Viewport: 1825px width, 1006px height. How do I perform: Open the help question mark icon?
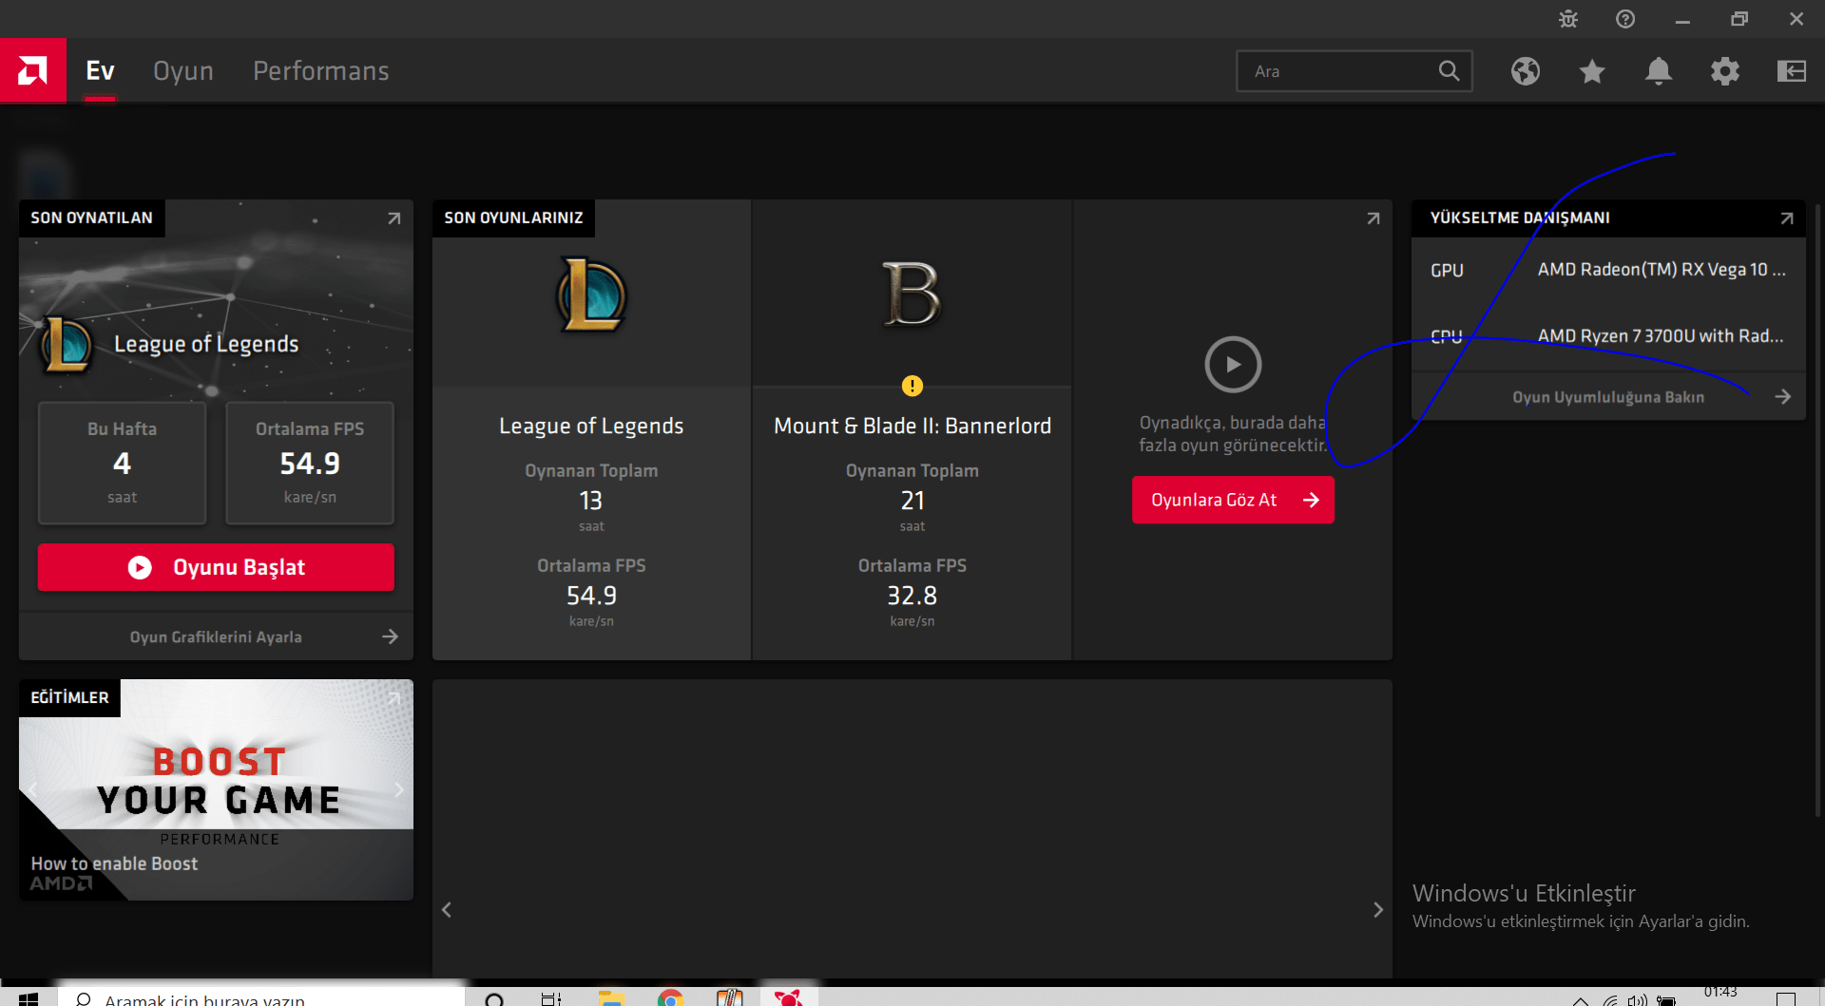point(1625,19)
